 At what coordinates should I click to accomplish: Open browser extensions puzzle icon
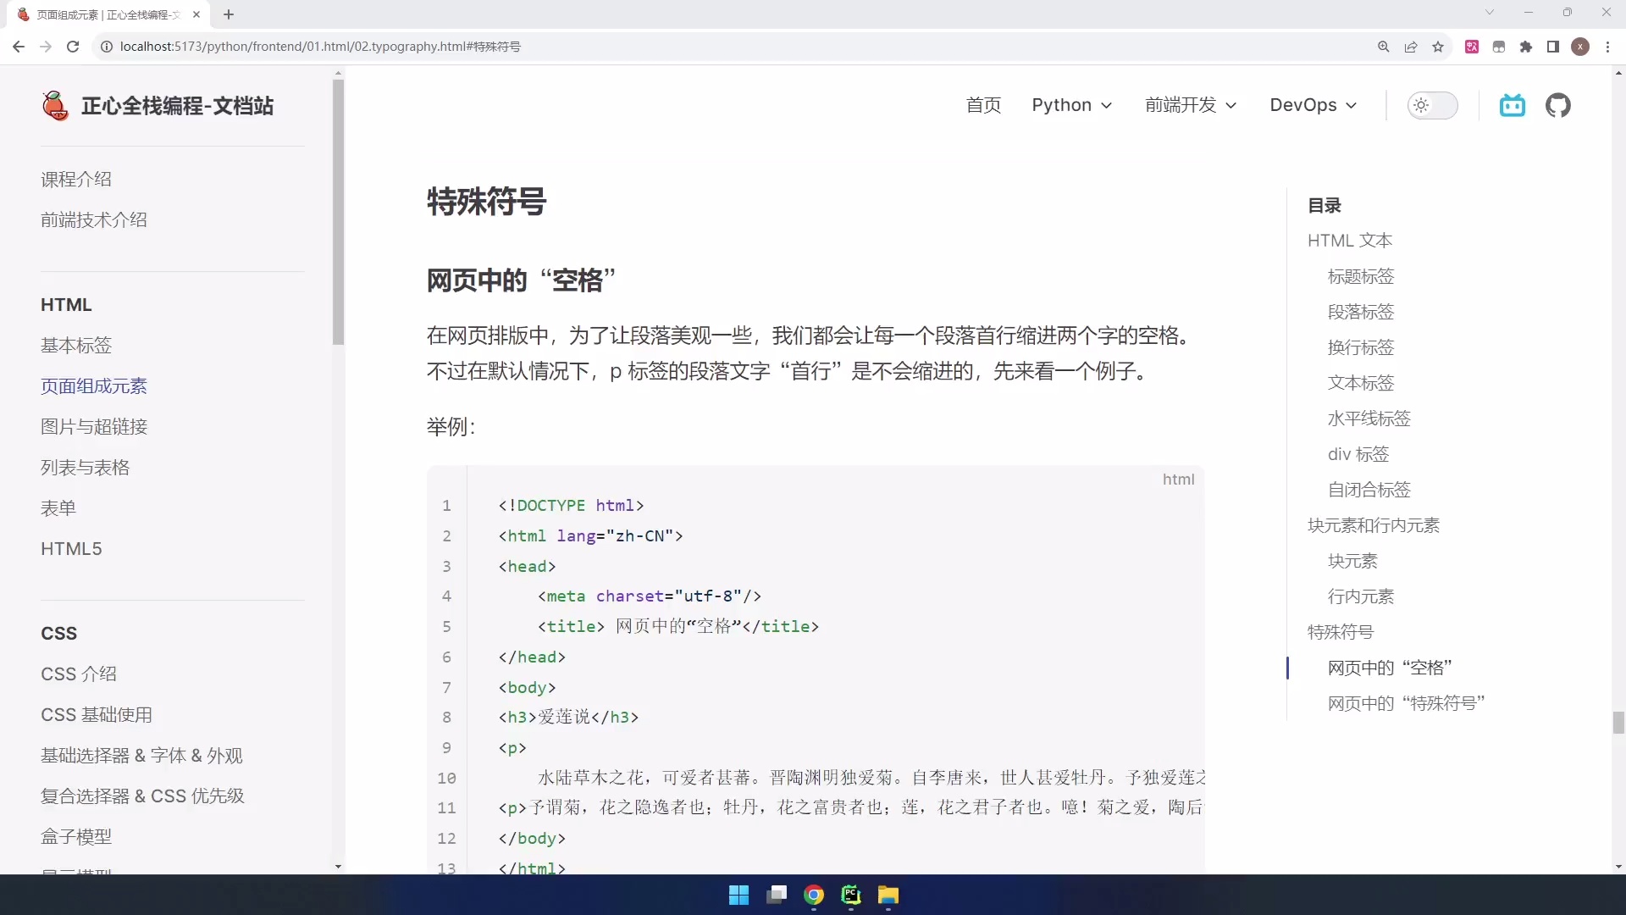[x=1526, y=47]
